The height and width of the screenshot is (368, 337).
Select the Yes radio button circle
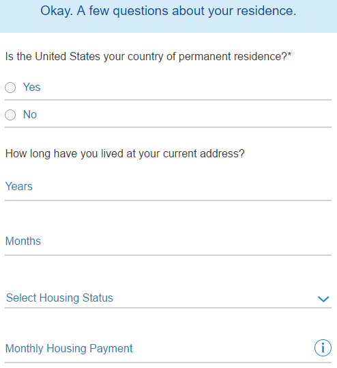click(10, 88)
